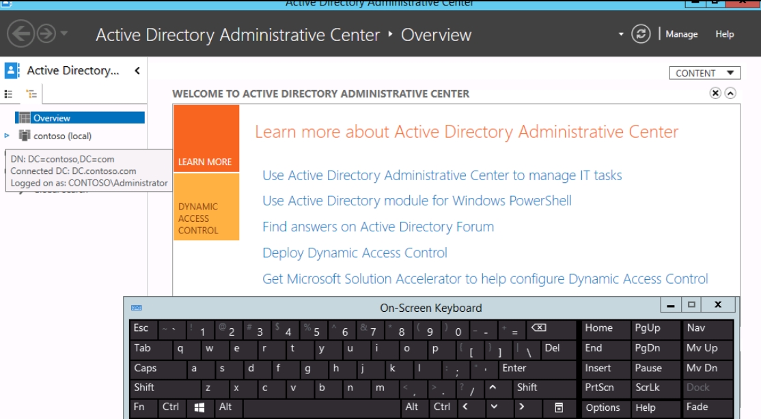761x419 pixels.
Task: Toggle the left Shift key
Action: [x=165, y=388]
